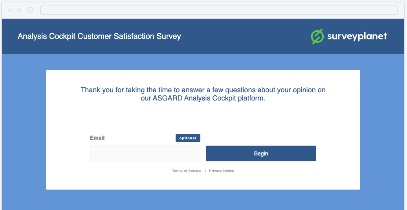The width and height of the screenshot is (407, 210).
Task: Click the separator between Terms and Privacy links
Action: click(205, 171)
